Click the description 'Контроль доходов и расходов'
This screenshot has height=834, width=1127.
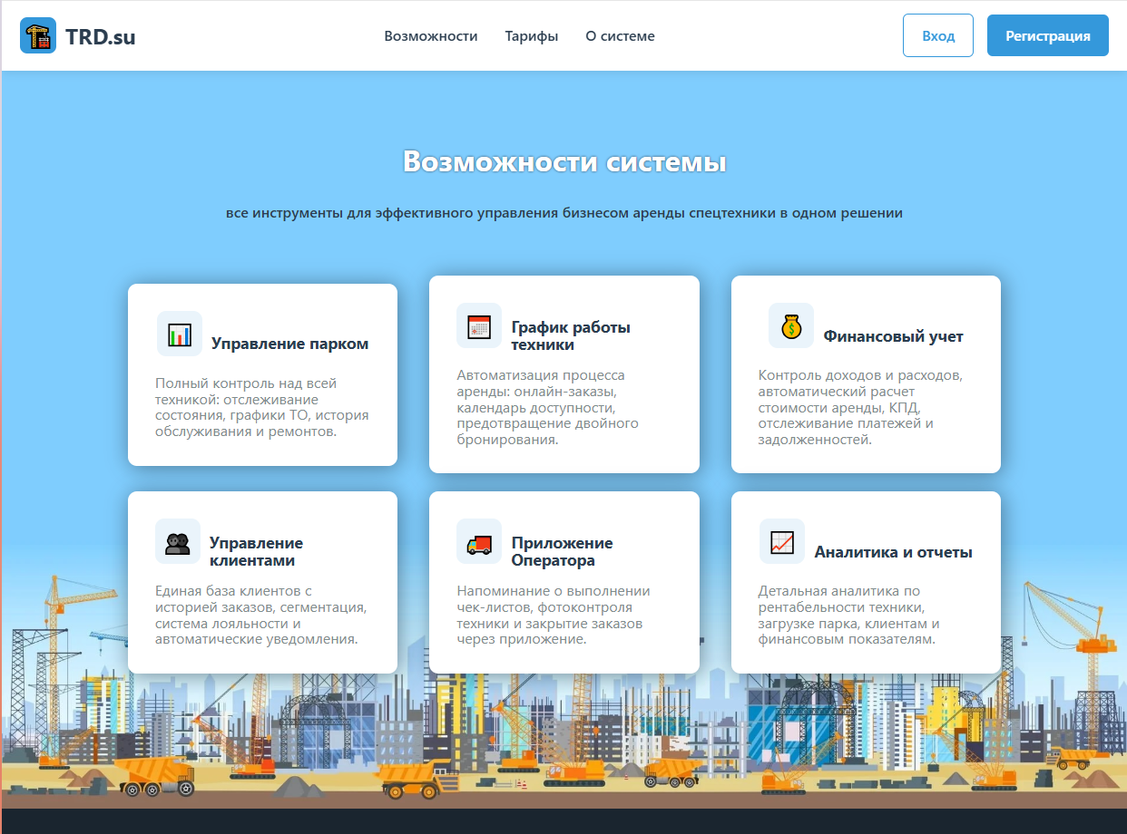tap(860, 407)
